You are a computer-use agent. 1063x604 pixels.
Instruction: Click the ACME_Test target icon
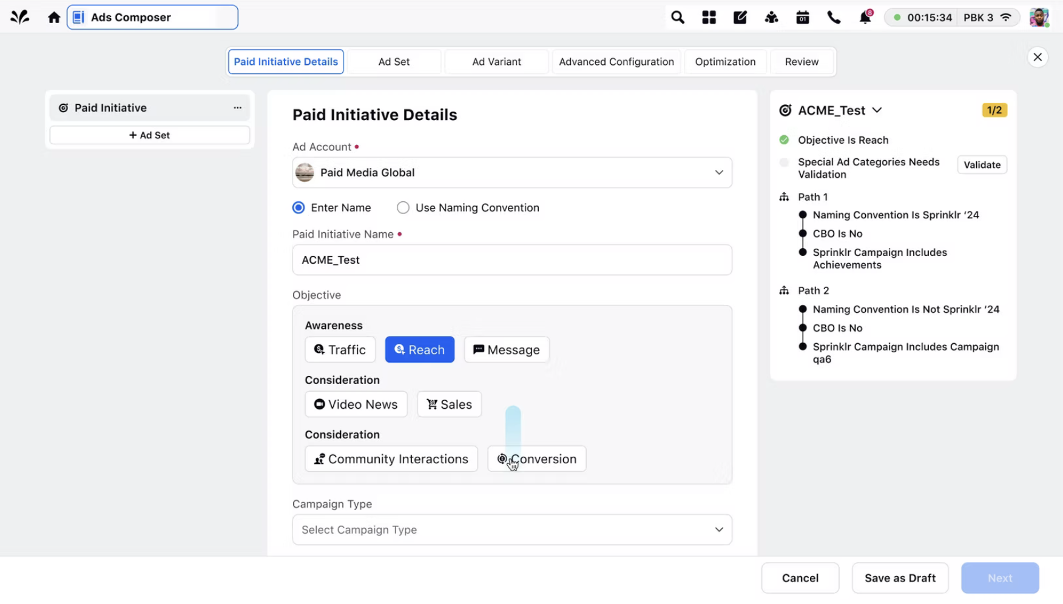pyautogui.click(x=785, y=110)
